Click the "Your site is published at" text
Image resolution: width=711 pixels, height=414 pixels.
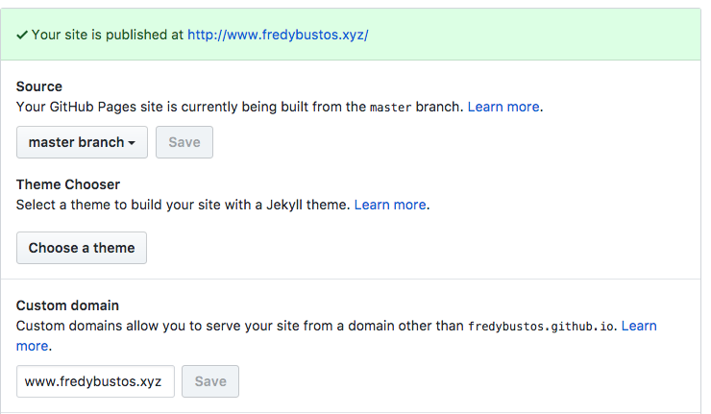click(x=107, y=35)
